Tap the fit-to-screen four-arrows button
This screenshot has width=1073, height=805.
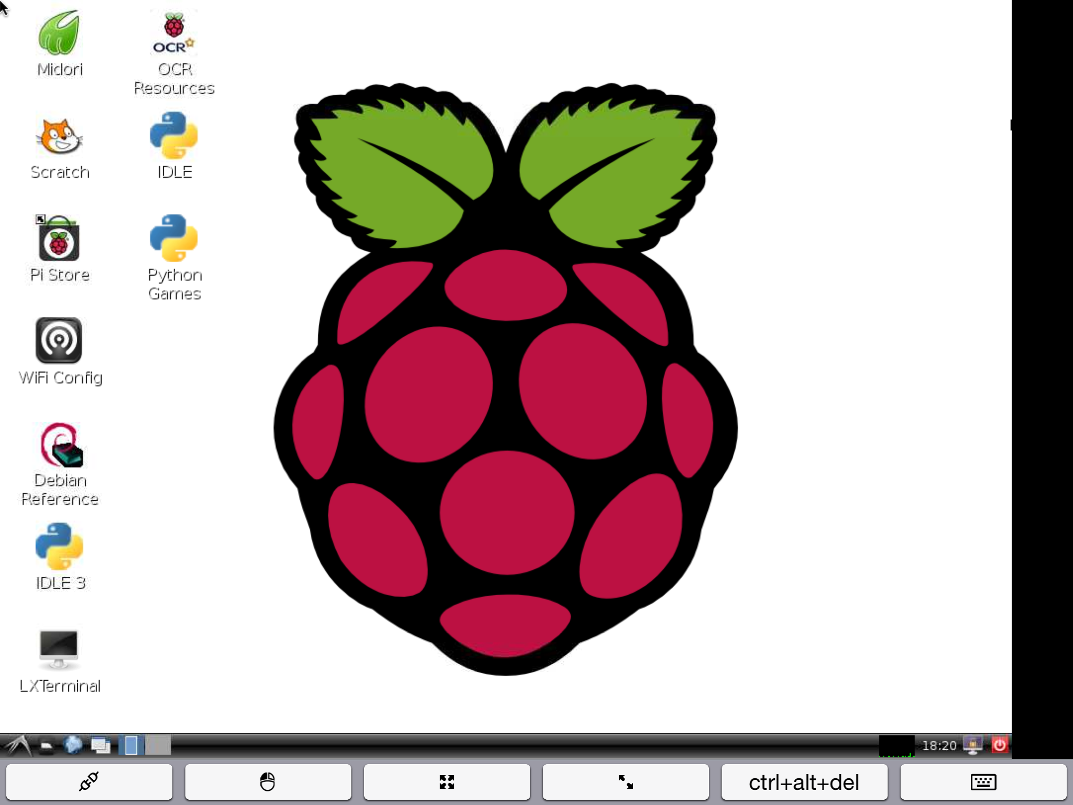pyautogui.click(x=447, y=782)
